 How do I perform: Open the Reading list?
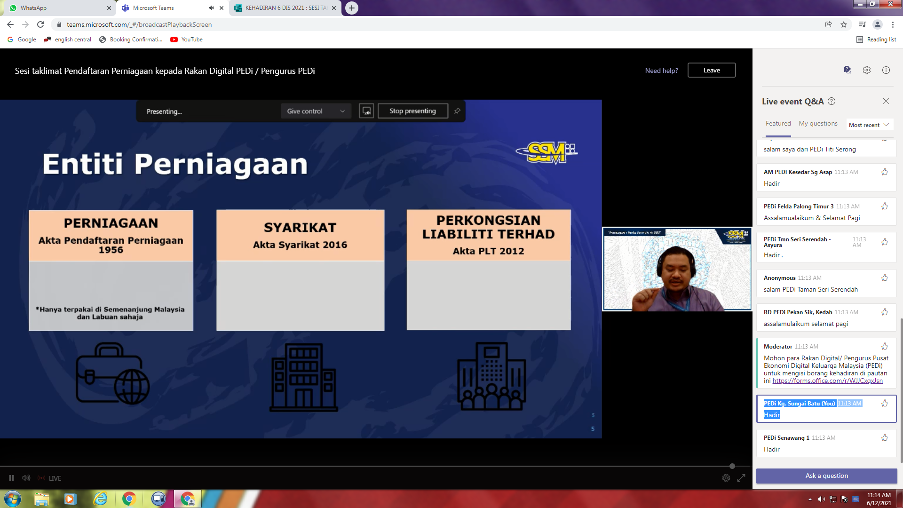[x=876, y=40]
